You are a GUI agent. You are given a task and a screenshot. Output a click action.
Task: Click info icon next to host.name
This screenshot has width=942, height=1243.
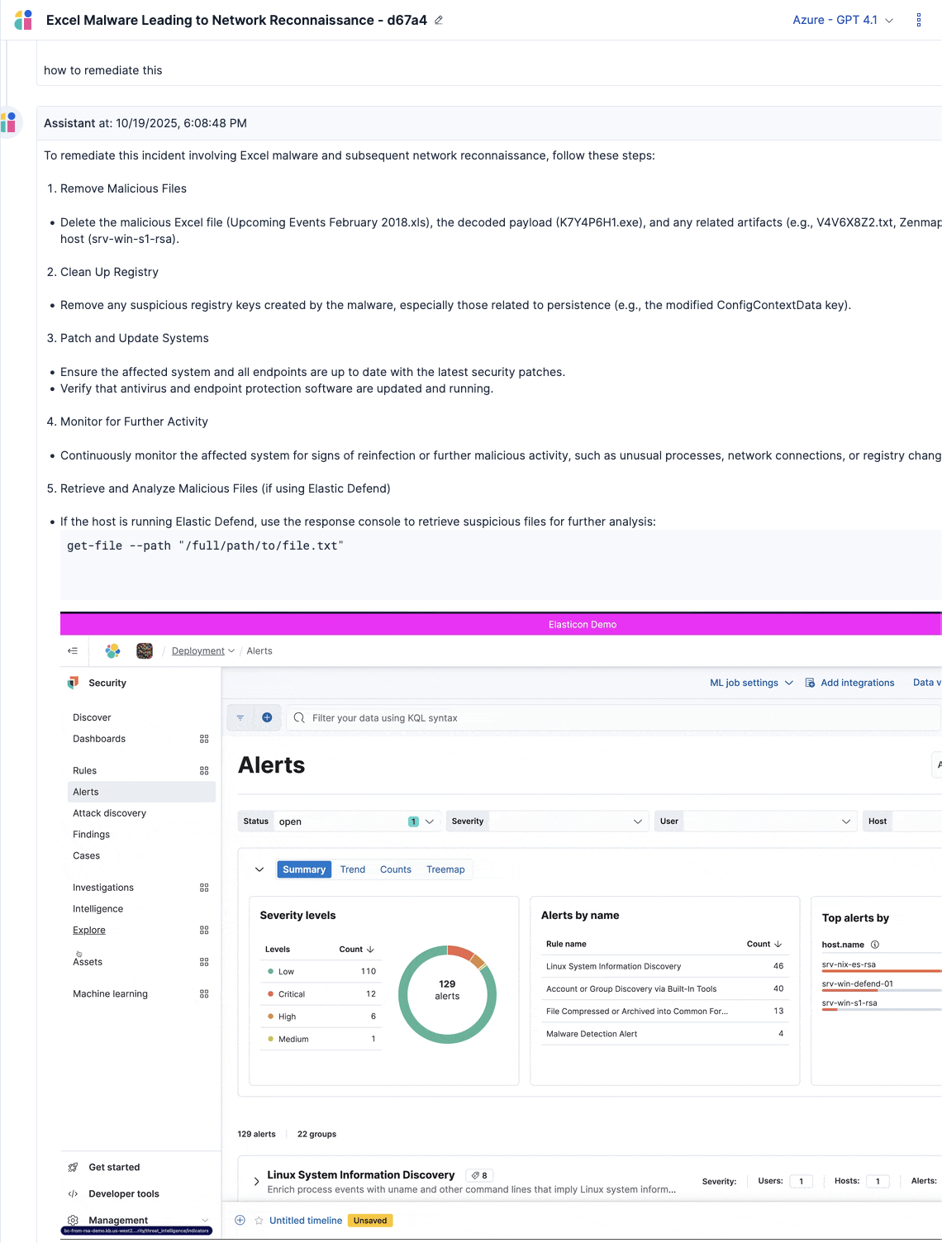[x=875, y=945]
